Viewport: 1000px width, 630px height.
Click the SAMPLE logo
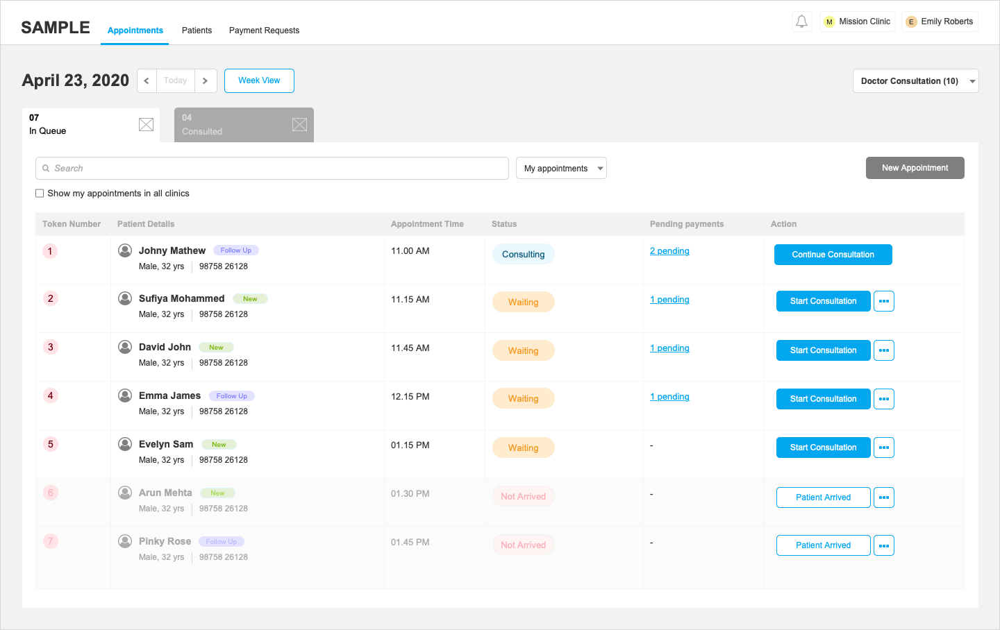56,28
